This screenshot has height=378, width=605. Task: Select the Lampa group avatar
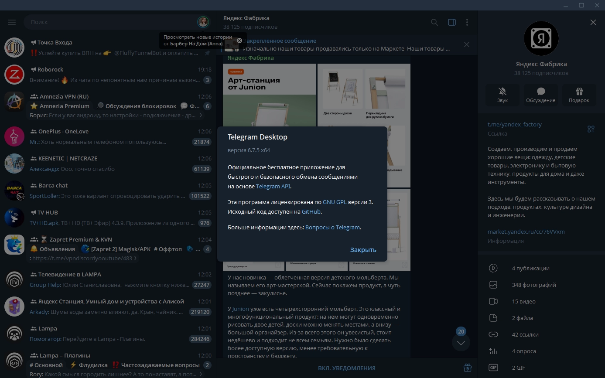[14, 334]
